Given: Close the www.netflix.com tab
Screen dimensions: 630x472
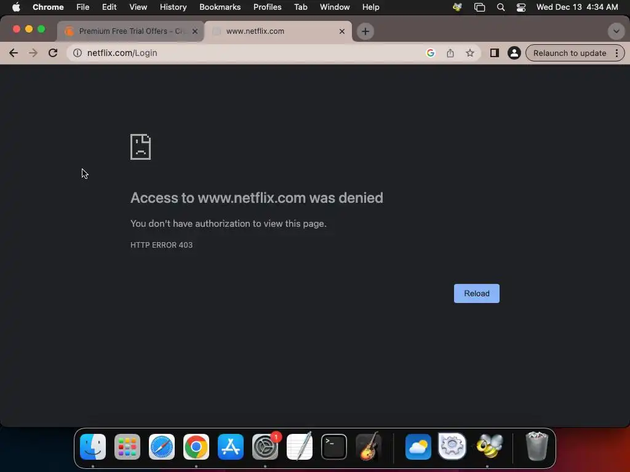Looking at the screenshot, I should [342, 31].
